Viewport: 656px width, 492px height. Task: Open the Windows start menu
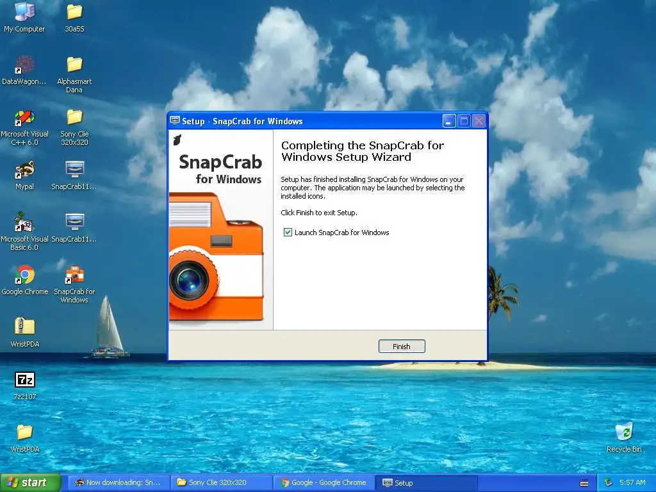coord(31,483)
